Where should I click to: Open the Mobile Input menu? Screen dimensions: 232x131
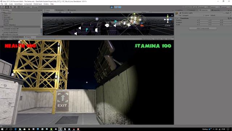pyautogui.click(x=38, y=4)
